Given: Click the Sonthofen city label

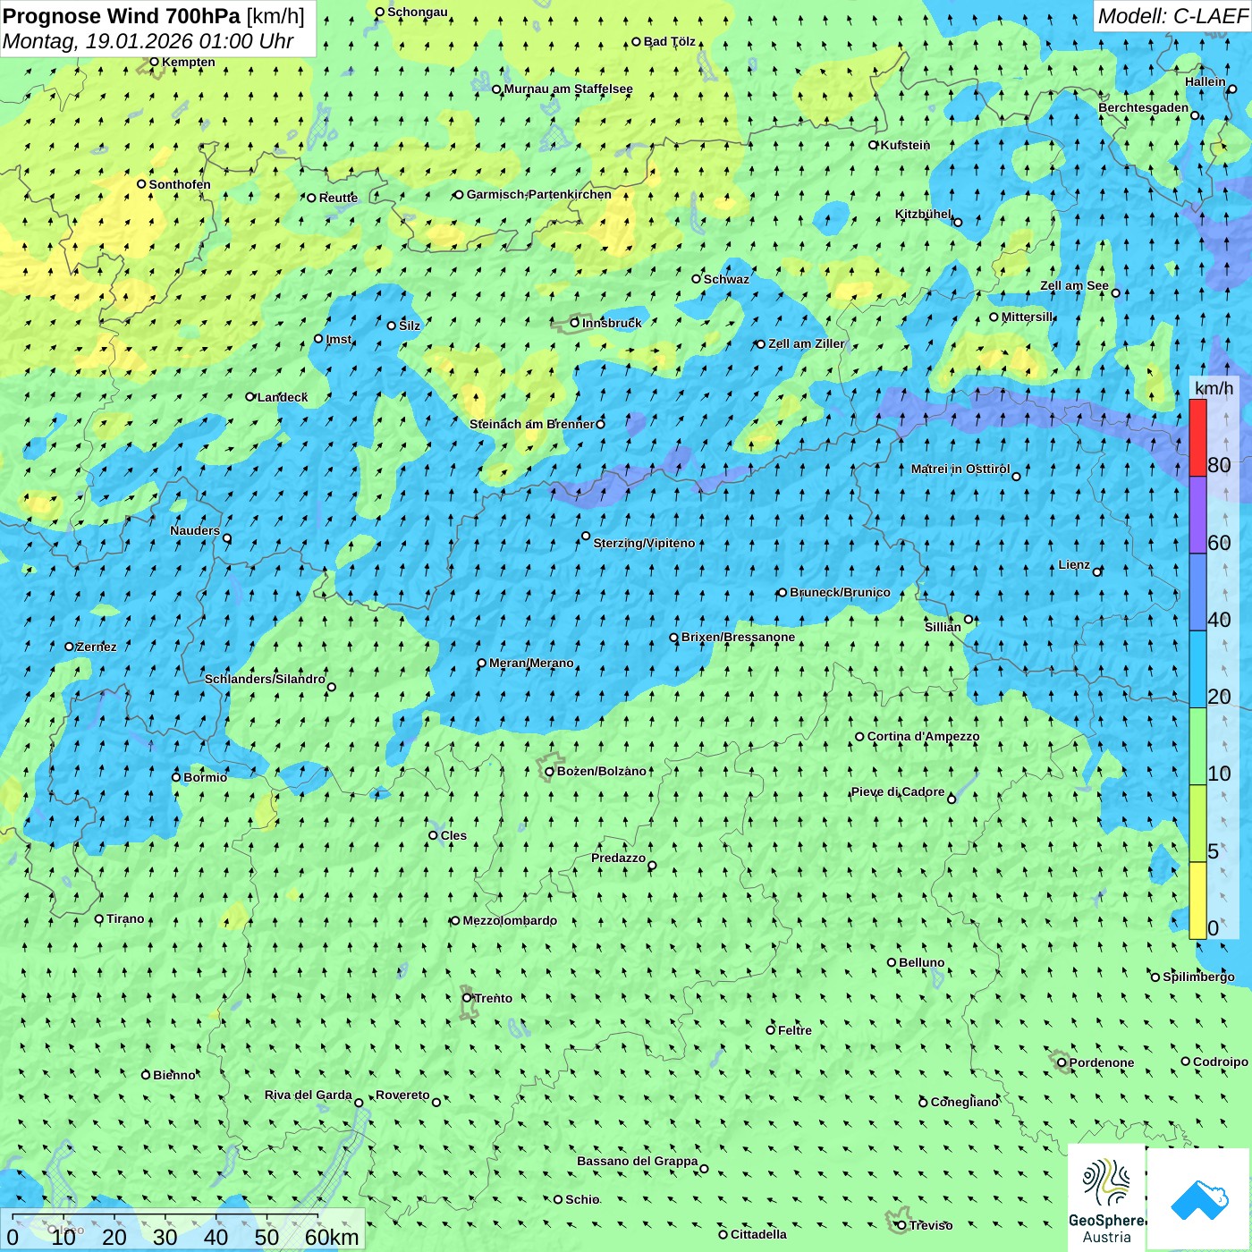Looking at the screenshot, I should pyautogui.click(x=180, y=184).
